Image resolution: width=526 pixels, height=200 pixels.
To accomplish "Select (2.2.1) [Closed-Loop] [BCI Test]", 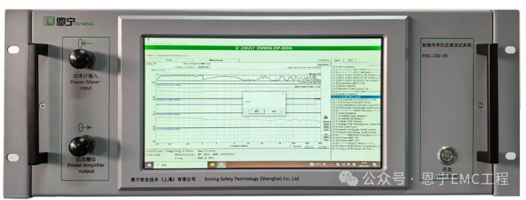I will tap(350, 102).
